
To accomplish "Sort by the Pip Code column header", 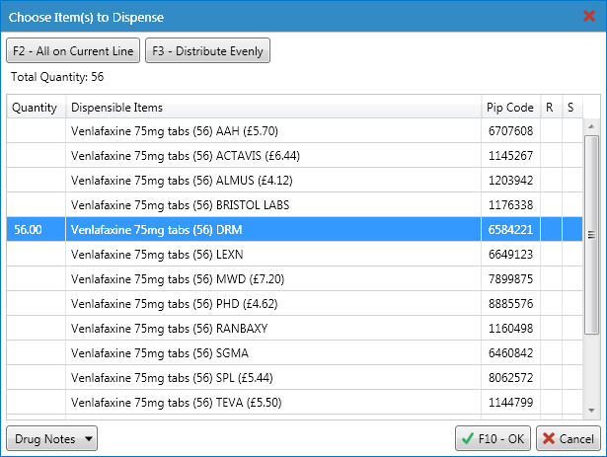I will (x=510, y=108).
